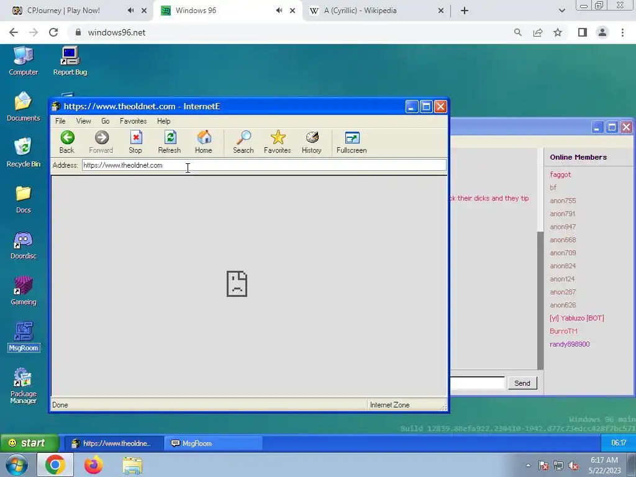This screenshot has width=636, height=477.
Task: Click the MsgRoom message input box
Action: tap(478, 383)
